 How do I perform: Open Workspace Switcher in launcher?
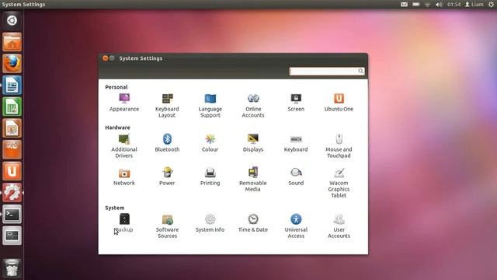[12, 236]
